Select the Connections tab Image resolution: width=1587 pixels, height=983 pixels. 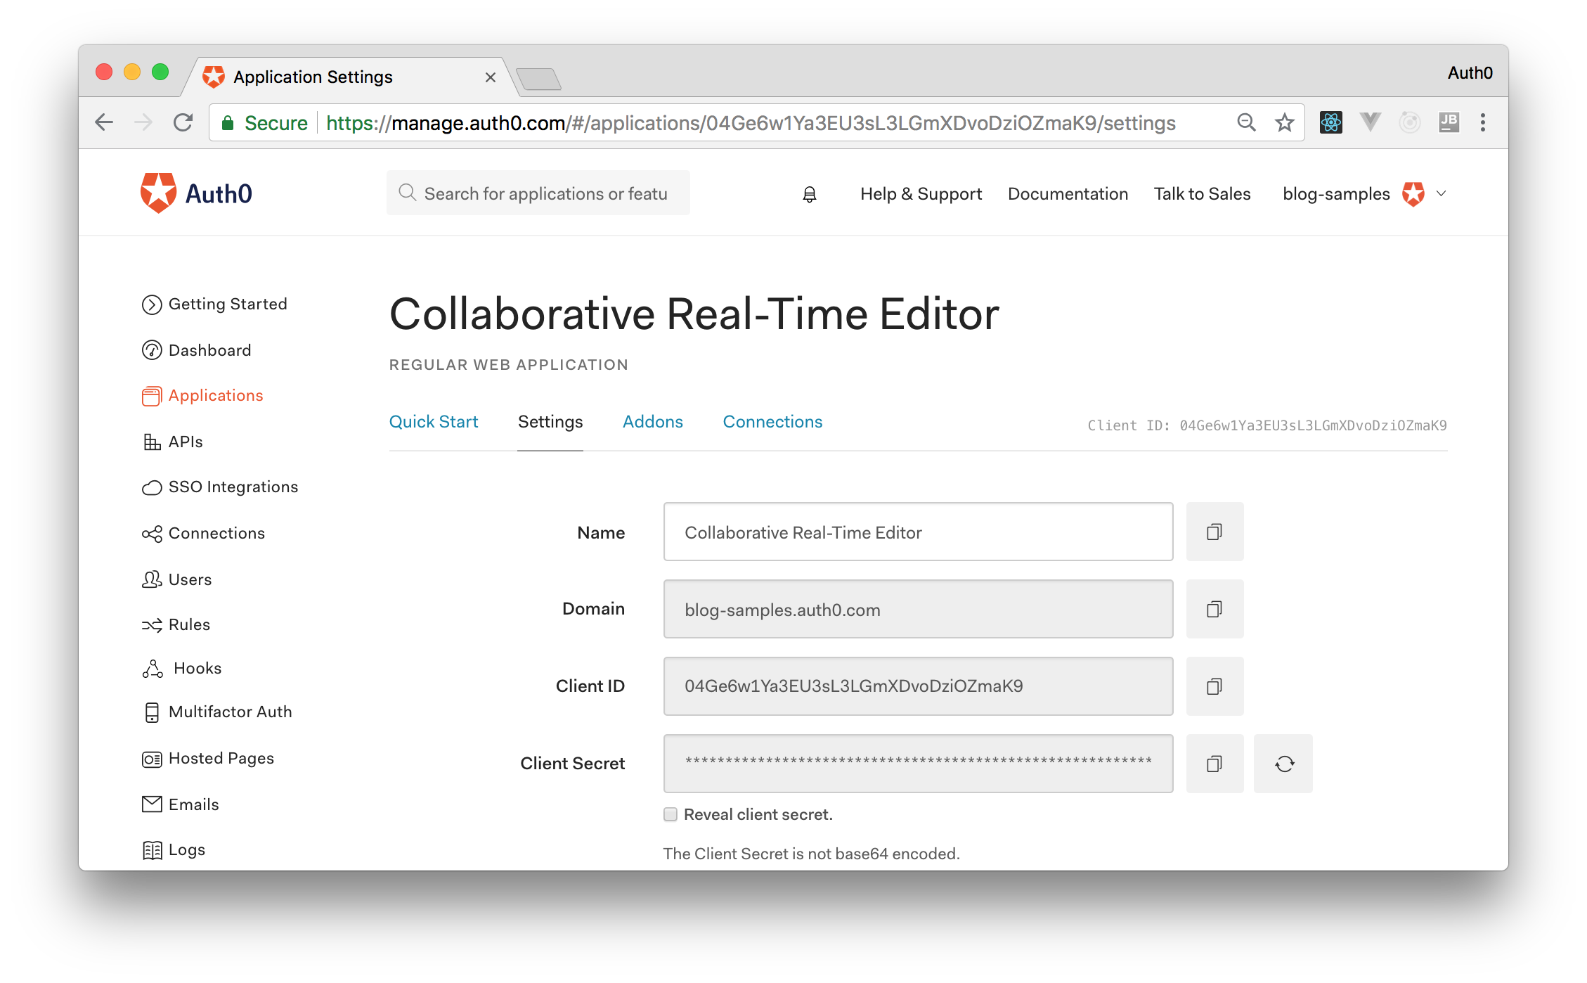(772, 422)
